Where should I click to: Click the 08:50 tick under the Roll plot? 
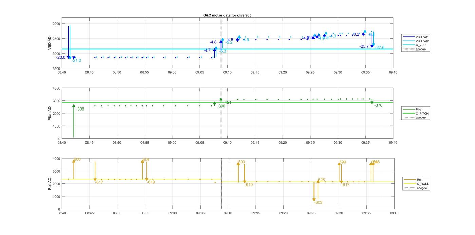(x=117, y=213)
